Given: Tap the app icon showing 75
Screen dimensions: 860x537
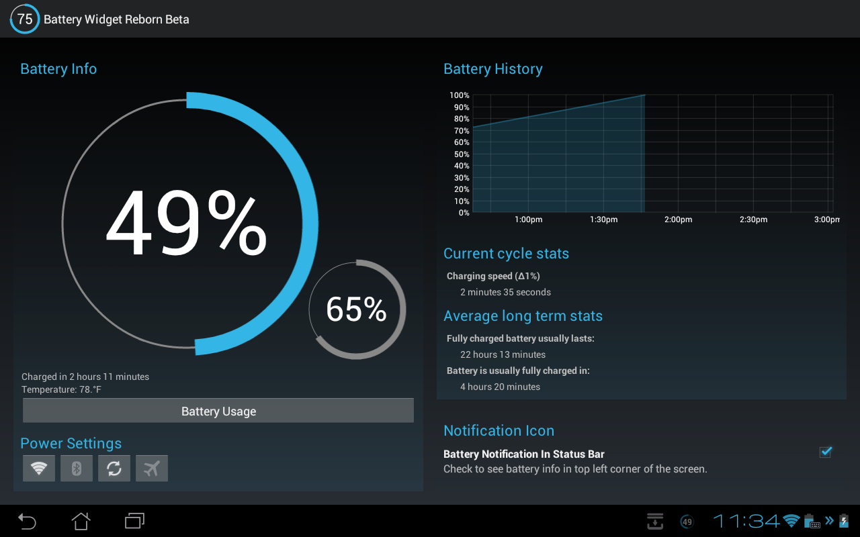Looking at the screenshot, I should 25,19.
